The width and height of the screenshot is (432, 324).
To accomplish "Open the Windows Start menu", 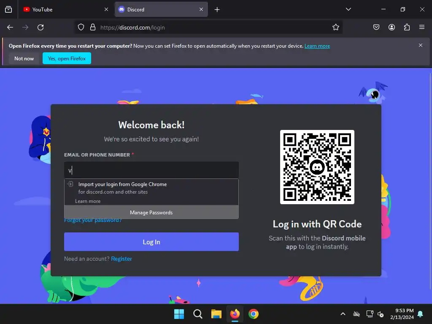I will point(179,314).
